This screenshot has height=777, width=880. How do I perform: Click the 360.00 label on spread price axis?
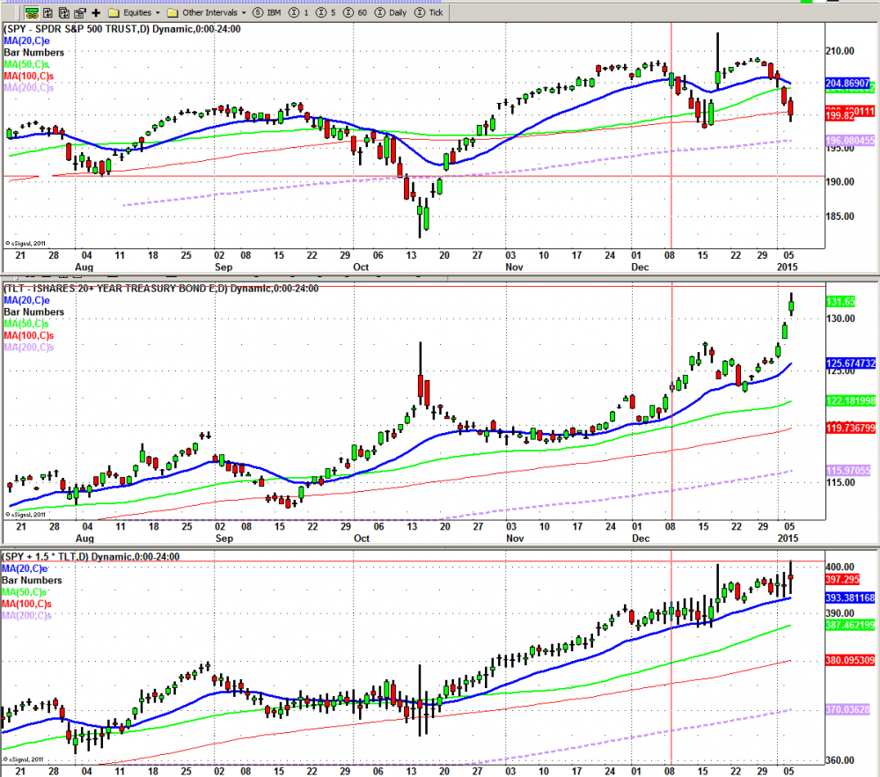[x=840, y=760]
